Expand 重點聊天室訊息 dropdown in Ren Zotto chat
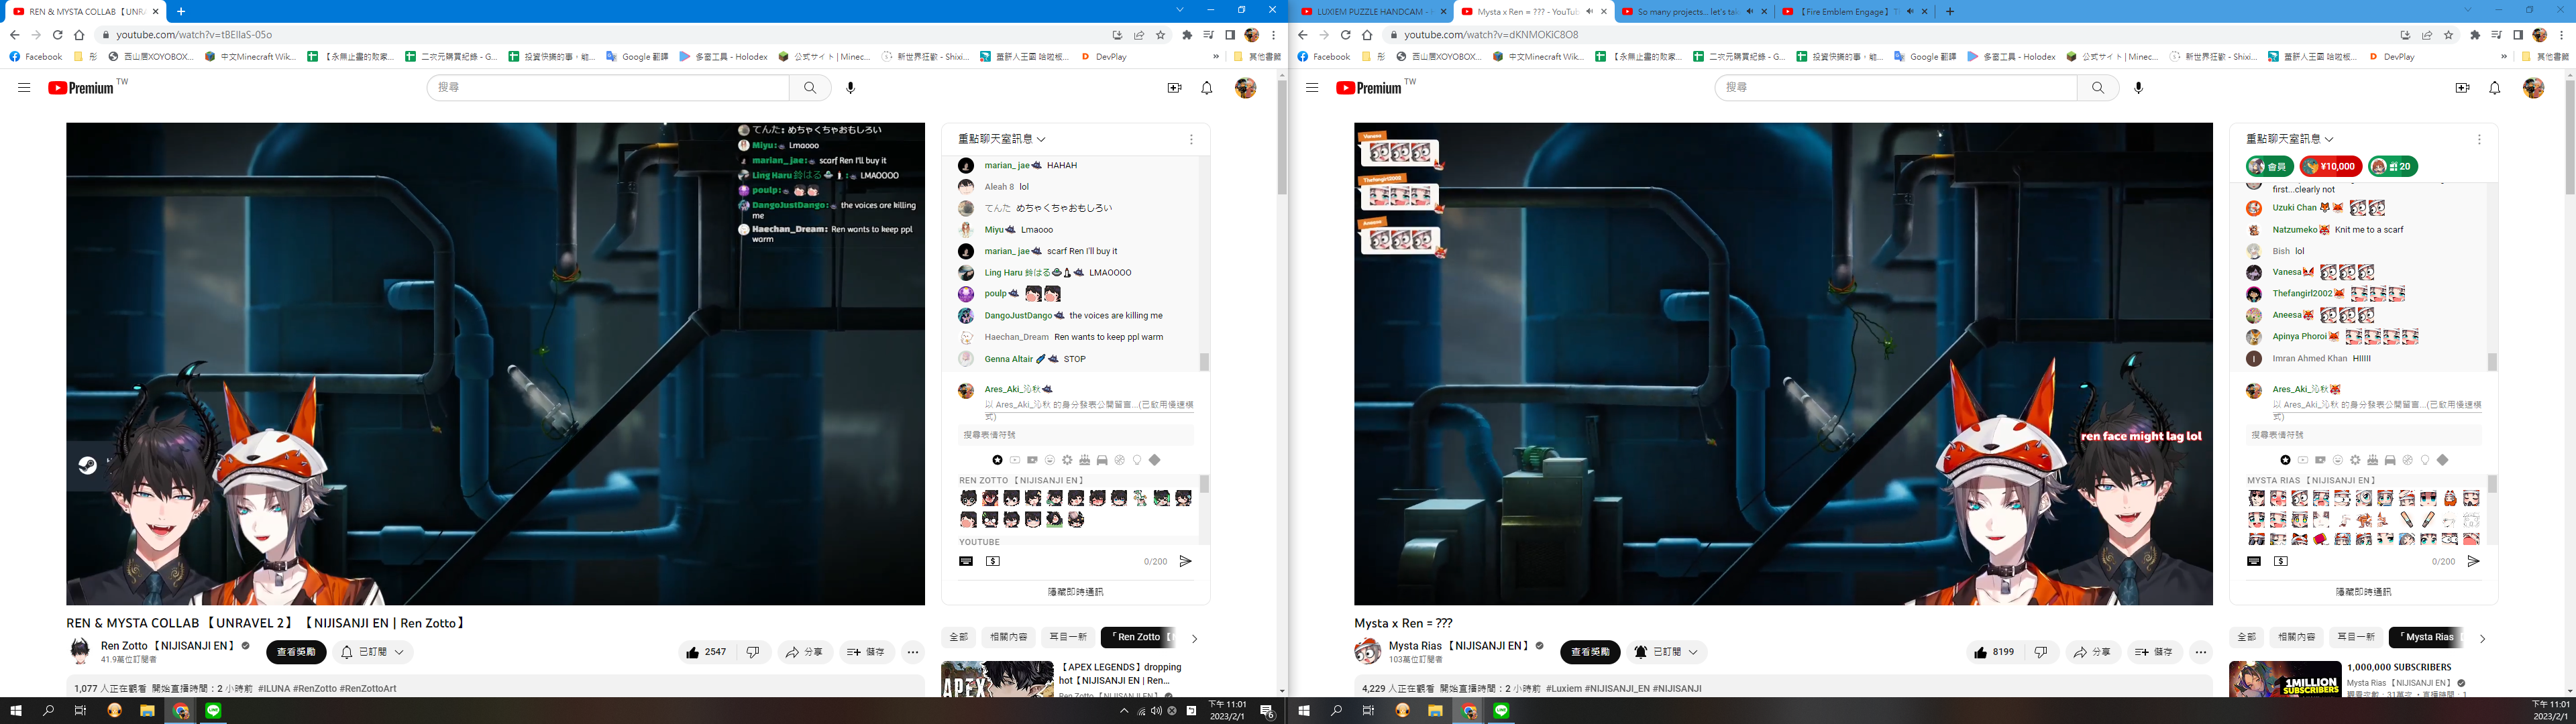 click(x=1002, y=139)
